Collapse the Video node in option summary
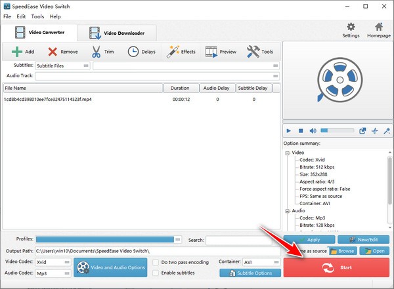The image size is (394, 289). point(287,153)
